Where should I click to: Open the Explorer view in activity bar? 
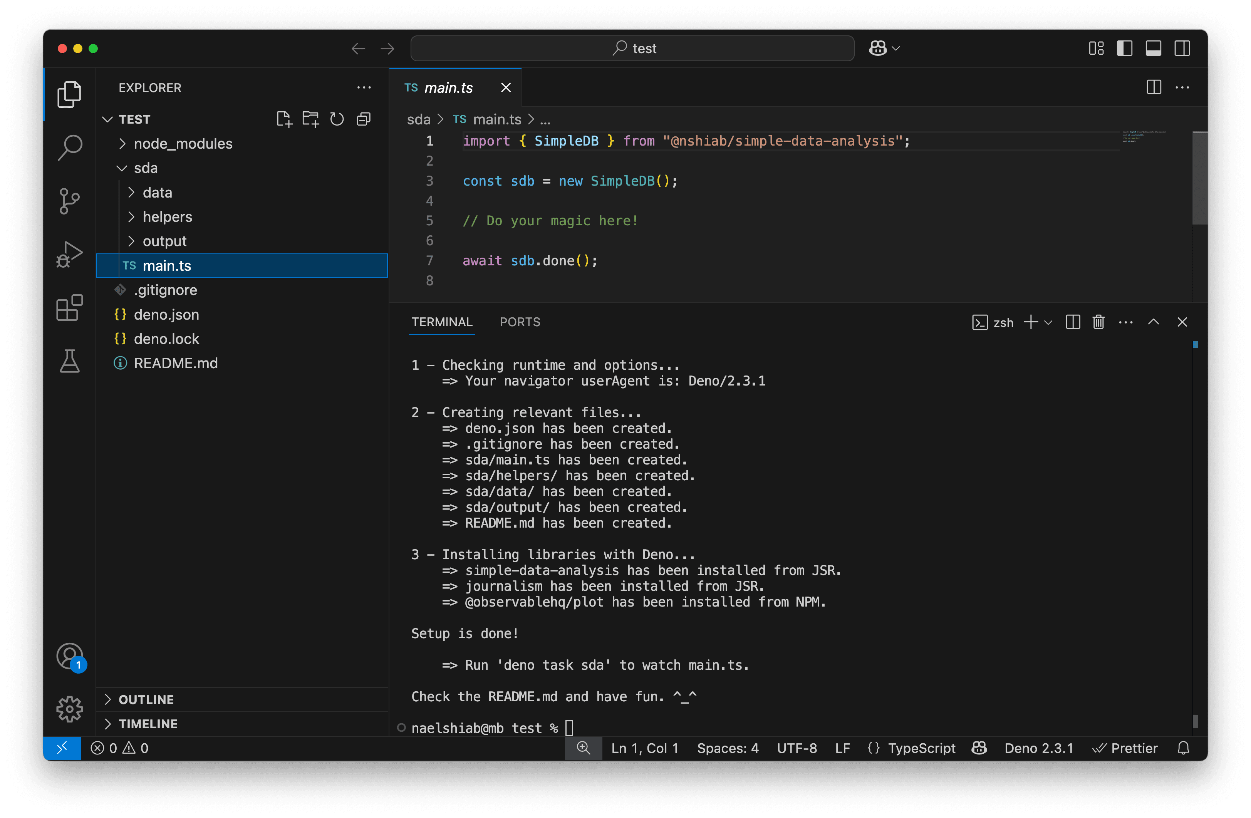click(69, 95)
